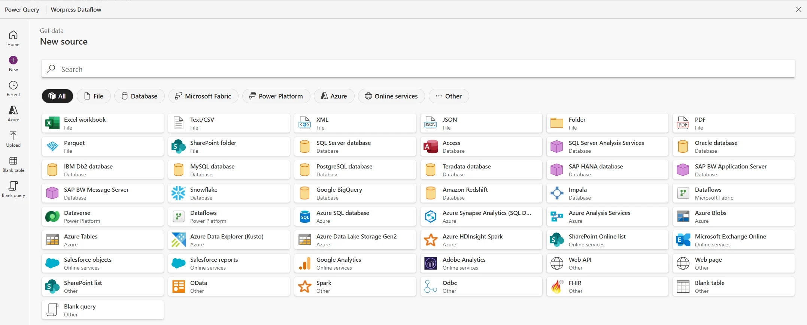This screenshot has width=807, height=325.
Task: Click the OData orange icon
Action: (179, 286)
